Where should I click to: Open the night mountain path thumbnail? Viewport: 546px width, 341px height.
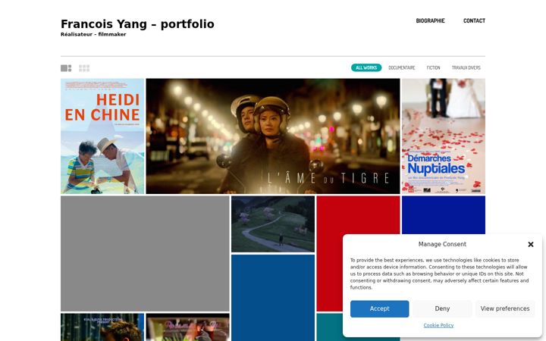[273, 224]
